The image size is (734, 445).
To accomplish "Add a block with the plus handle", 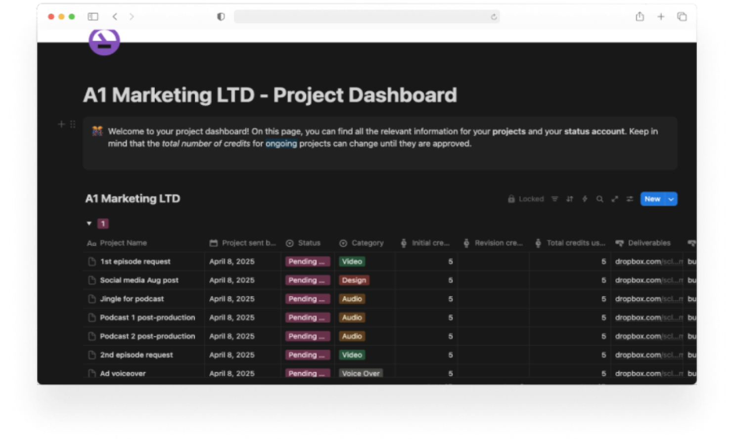I will tap(61, 124).
